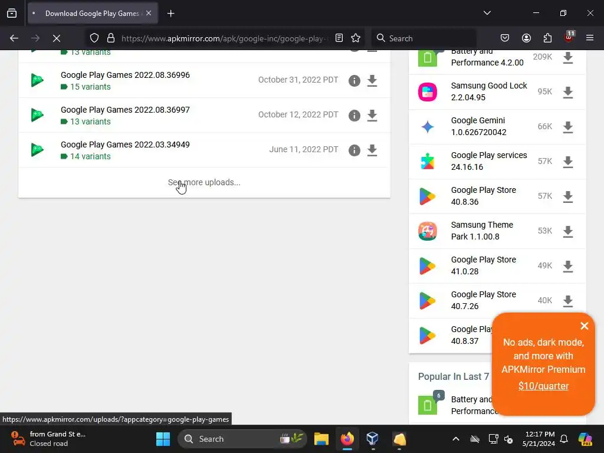Toggle reader view in address bar
The image size is (604, 453).
(x=339, y=38)
